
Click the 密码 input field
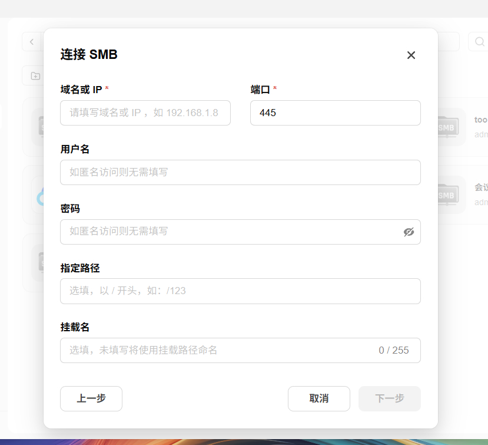(241, 232)
